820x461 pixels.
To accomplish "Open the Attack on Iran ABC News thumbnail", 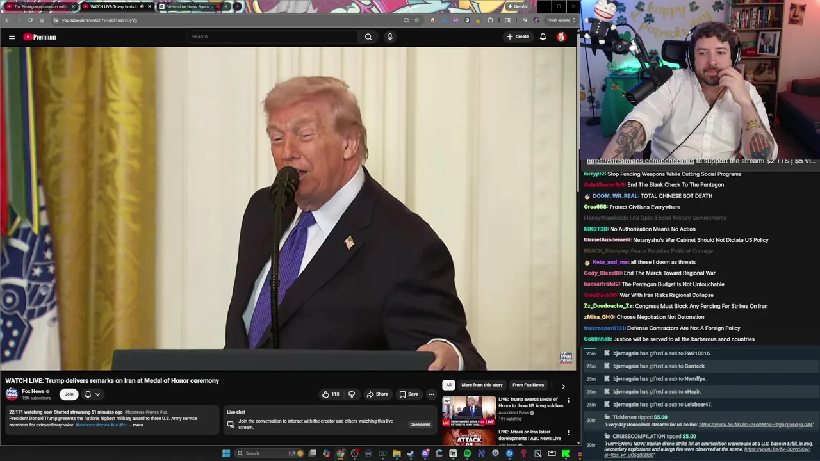I will point(469,437).
